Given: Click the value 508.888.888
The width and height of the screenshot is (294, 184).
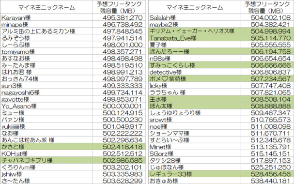Looking at the screenshot, I should (271, 106).
